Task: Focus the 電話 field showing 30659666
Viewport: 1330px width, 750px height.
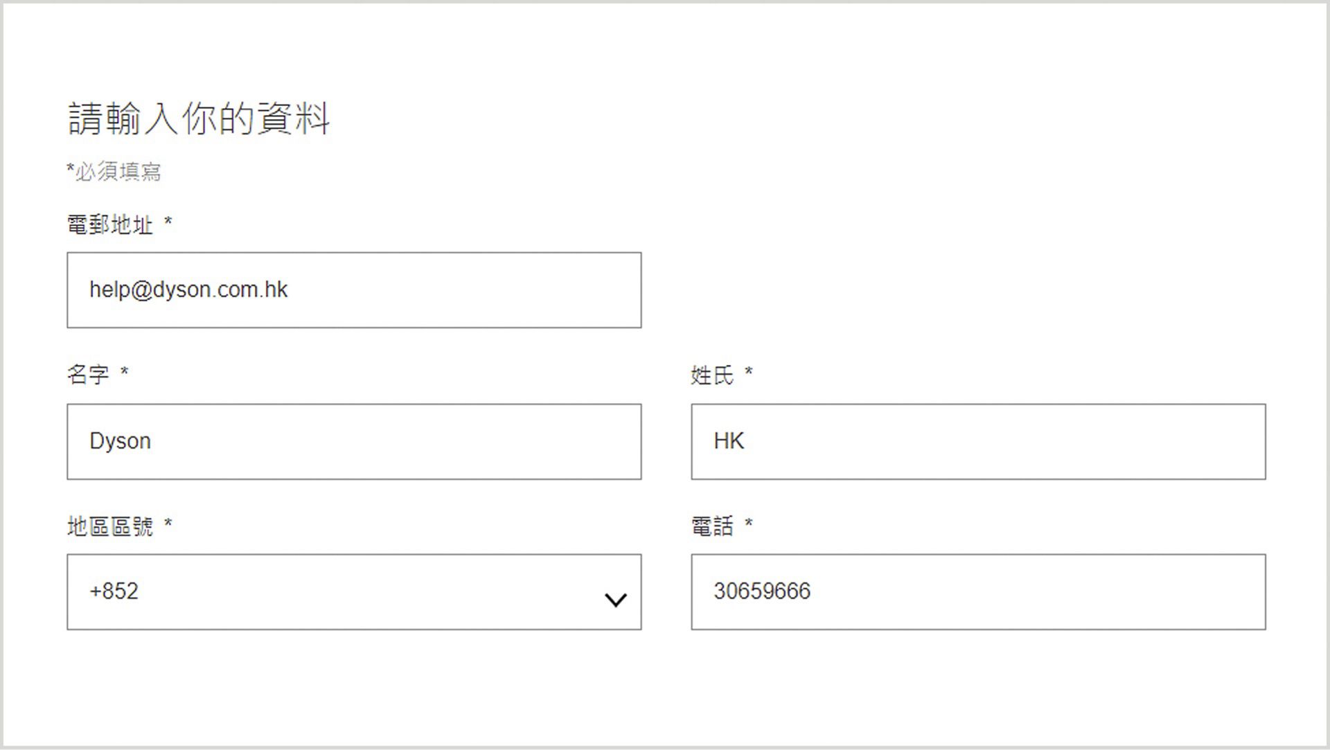Action: point(978,592)
